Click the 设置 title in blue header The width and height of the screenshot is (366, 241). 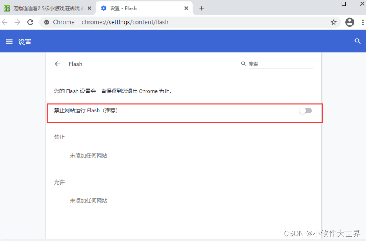pyautogui.click(x=25, y=42)
